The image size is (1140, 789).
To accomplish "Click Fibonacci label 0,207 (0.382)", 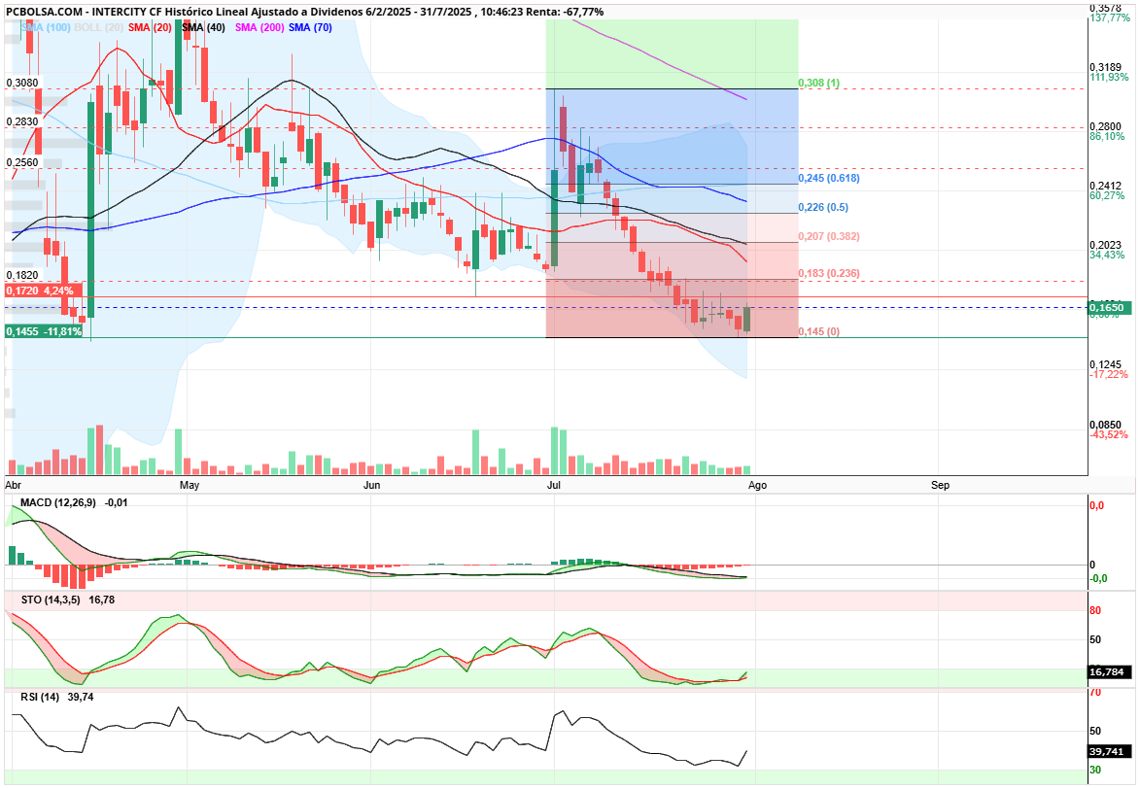I will 829,236.
